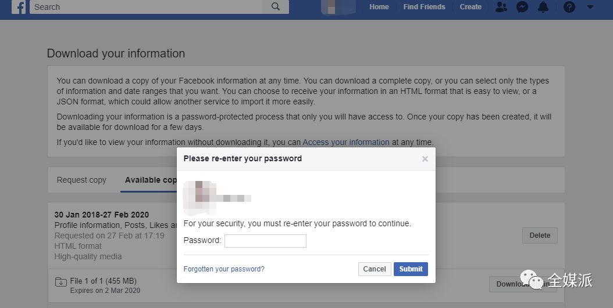The height and width of the screenshot is (308, 613).
Task: Focus the Password input field
Action: (x=265, y=241)
